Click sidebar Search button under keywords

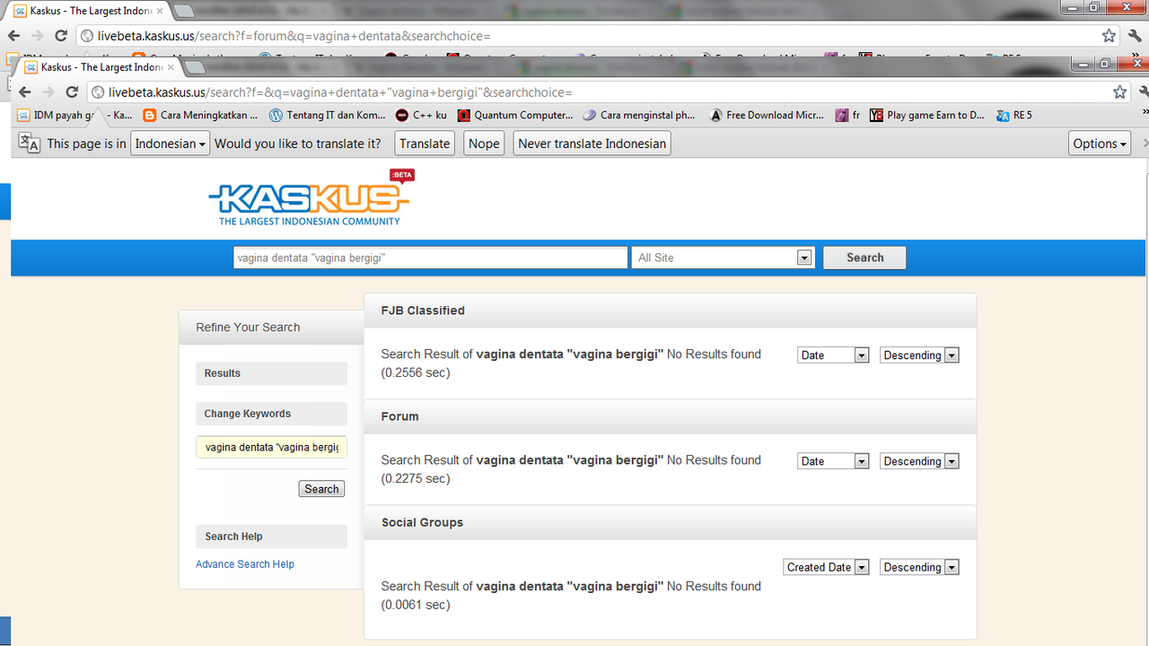click(x=321, y=489)
